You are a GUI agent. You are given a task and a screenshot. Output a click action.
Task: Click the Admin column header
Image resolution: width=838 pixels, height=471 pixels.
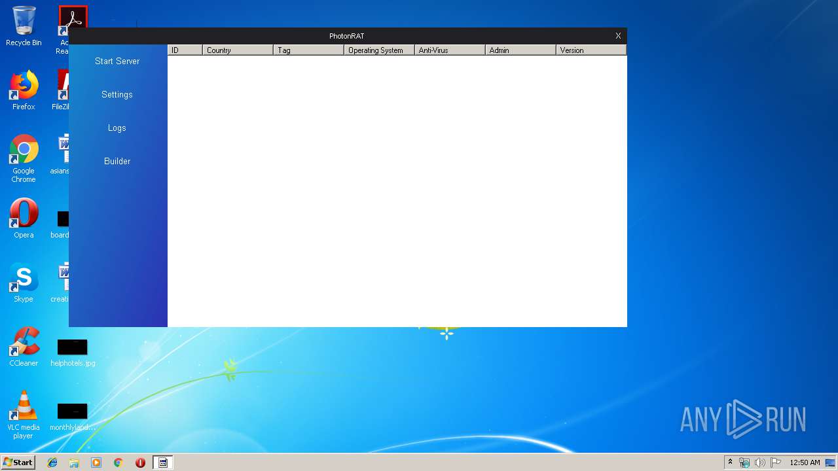coord(520,50)
